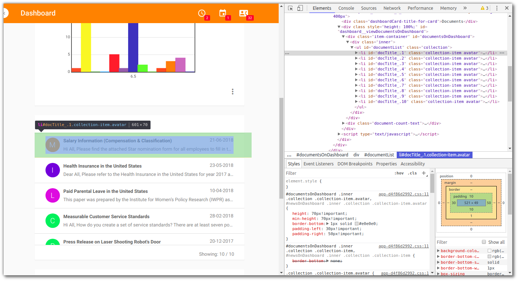Toggle the device toolbar icon in DevTools

tap(300, 8)
